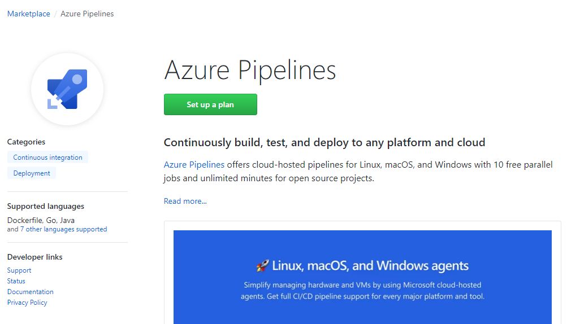Screen dimensions: 567x324
Task: Expand the 7 other languages supported link
Action: click(64, 229)
